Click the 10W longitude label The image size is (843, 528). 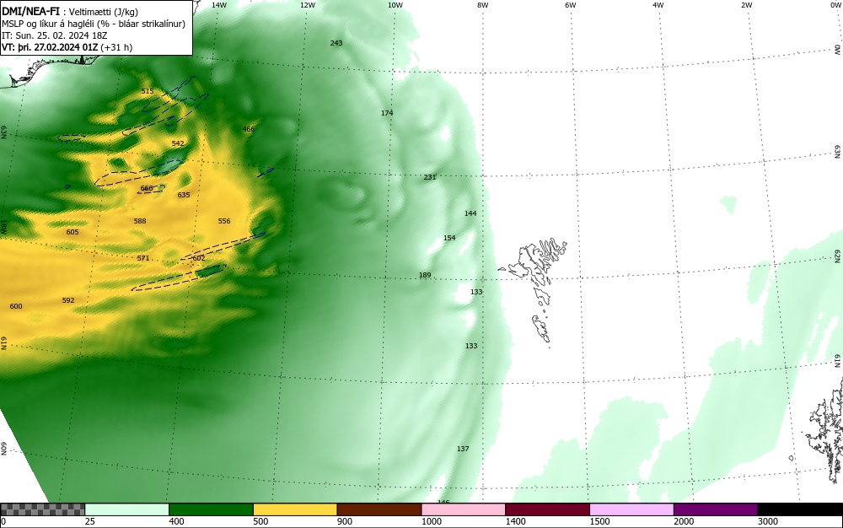pos(395,5)
